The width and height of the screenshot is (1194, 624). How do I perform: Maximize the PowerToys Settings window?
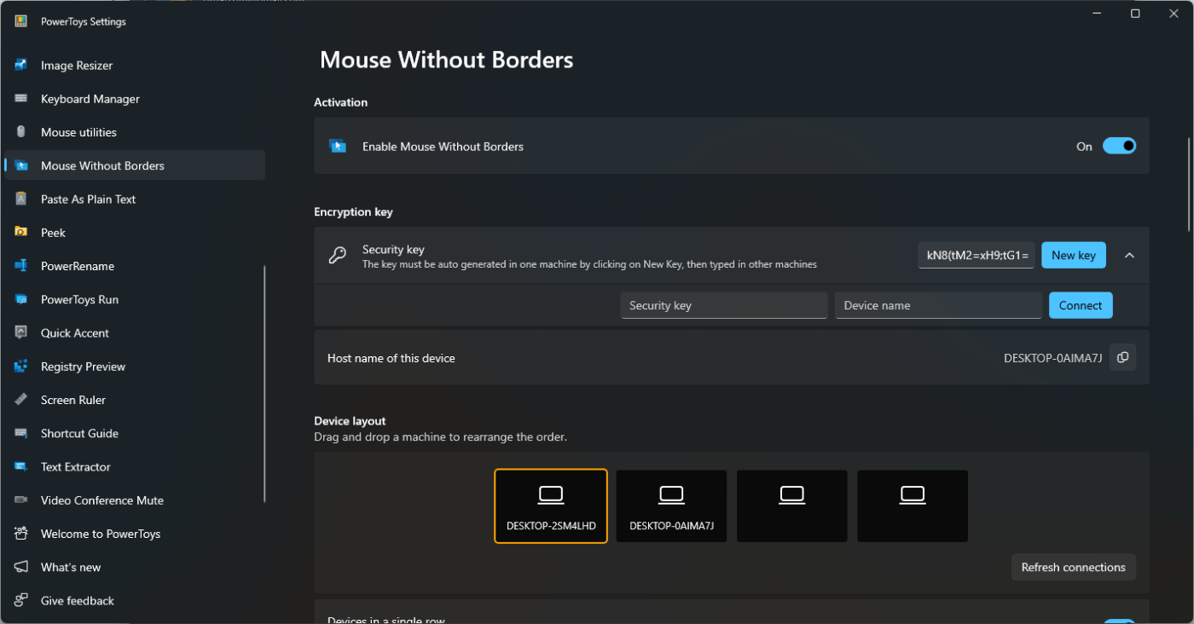pos(1135,14)
